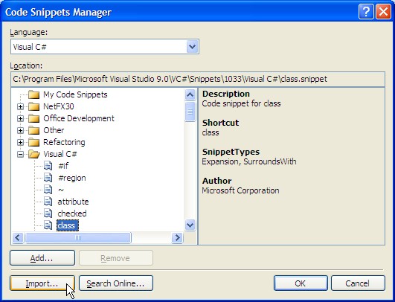Click the horizontal scrollbar right arrow
Viewport: 395px width, 302px height.
point(177,237)
